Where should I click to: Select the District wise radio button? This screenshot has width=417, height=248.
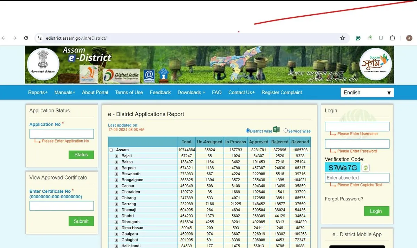pyautogui.click(x=248, y=131)
